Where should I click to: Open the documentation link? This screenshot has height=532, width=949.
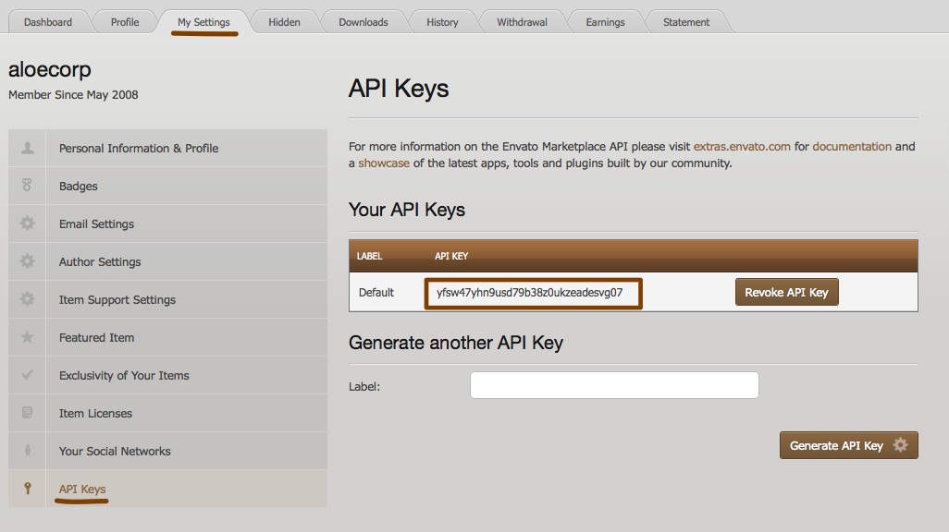pos(852,146)
